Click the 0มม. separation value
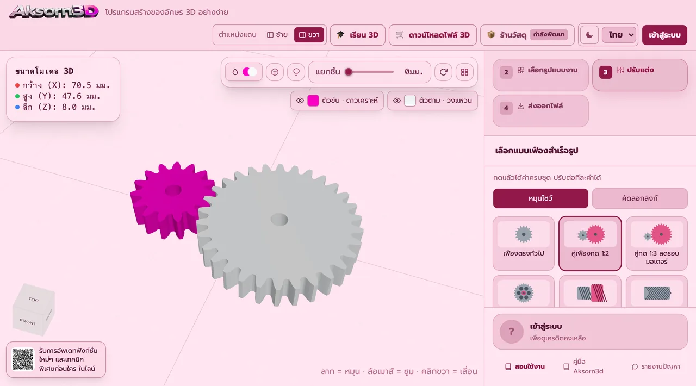This screenshot has width=696, height=386. tap(414, 72)
